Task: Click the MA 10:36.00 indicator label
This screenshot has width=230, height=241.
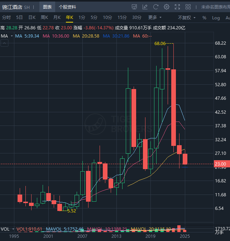Action: [56, 36]
